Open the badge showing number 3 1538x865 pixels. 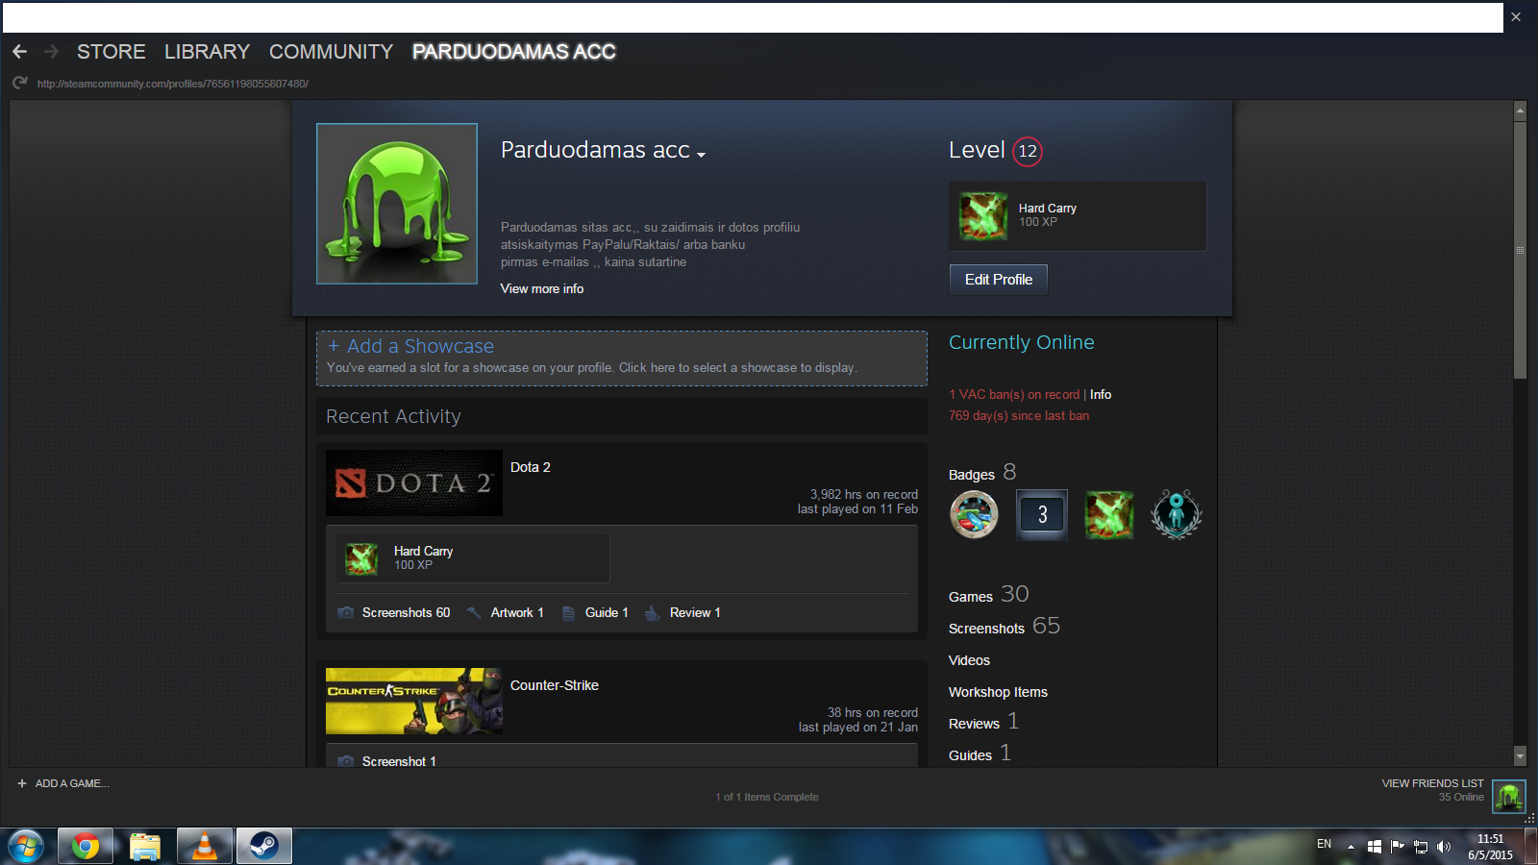coord(1042,515)
